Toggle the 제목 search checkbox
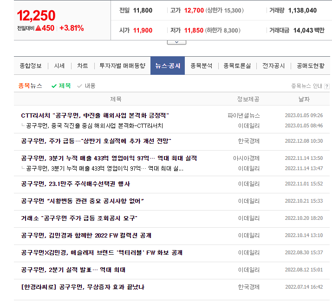Viewport: 332px width, 304px height. [x=61, y=86]
